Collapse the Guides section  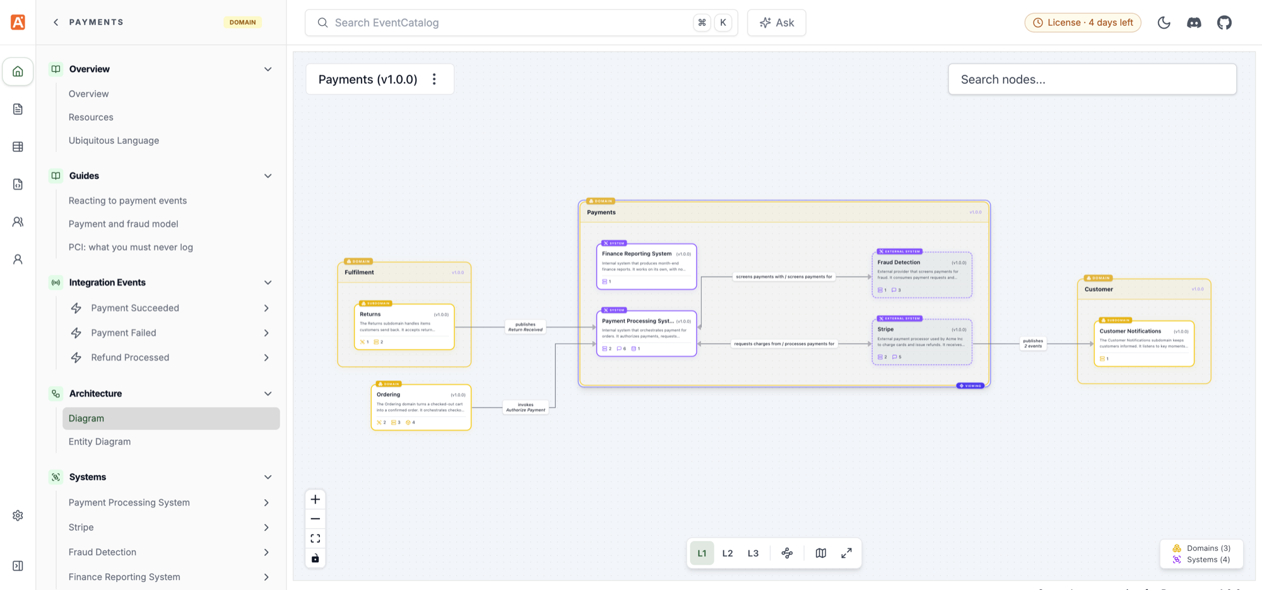tap(268, 176)
